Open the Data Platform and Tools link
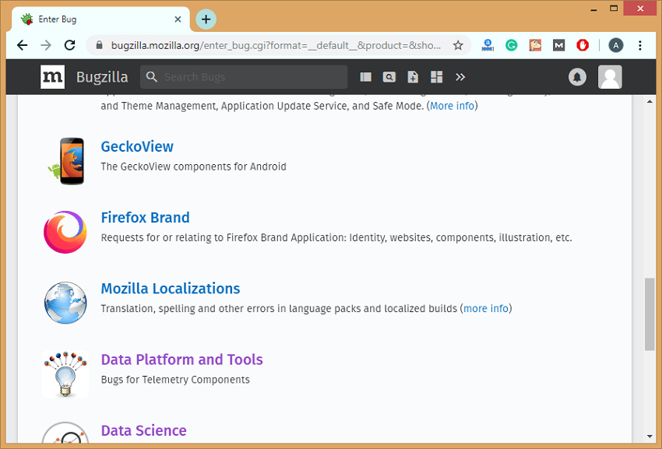Image resolution: width=662 pixels, height=449 pixels. point(182,360)
